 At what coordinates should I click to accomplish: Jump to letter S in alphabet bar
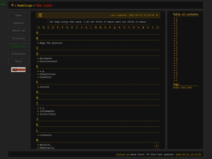coord(124,27)
